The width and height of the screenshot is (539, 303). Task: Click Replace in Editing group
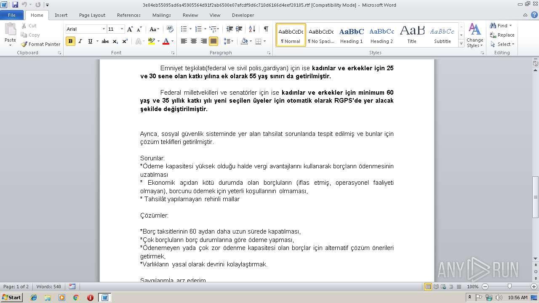point(502,35)
